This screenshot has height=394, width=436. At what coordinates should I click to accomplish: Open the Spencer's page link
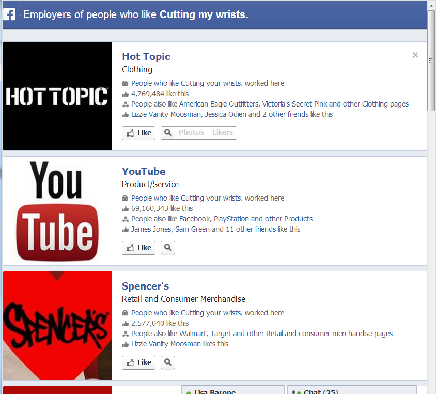(145, 286)
